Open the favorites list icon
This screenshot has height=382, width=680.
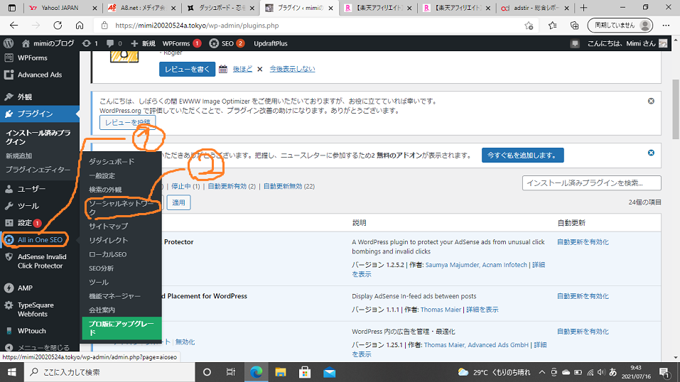[552, 26]
